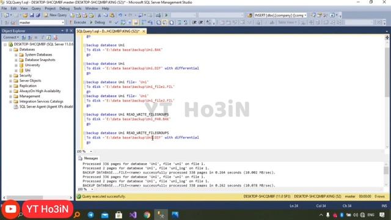Click the Decrease Indent icon

click(x=194, y=23)
